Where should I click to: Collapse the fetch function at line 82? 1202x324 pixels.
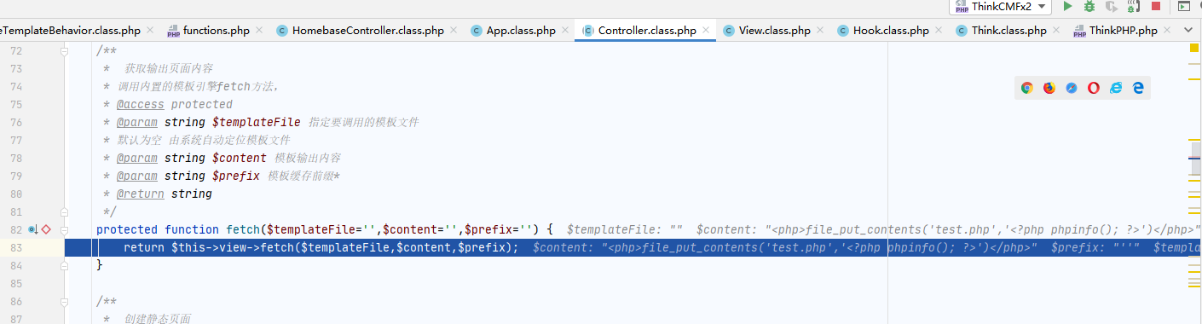tap(64, 229)
